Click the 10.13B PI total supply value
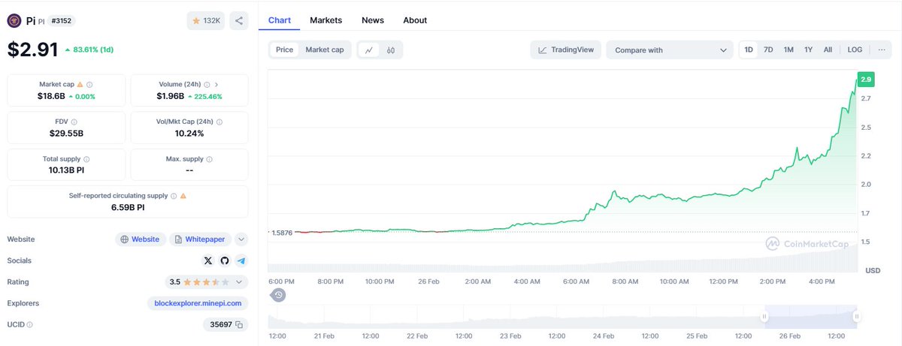Image resolution: width=902 pixels, height=346 pixels. pyautogui.click(x=66, y=170)
